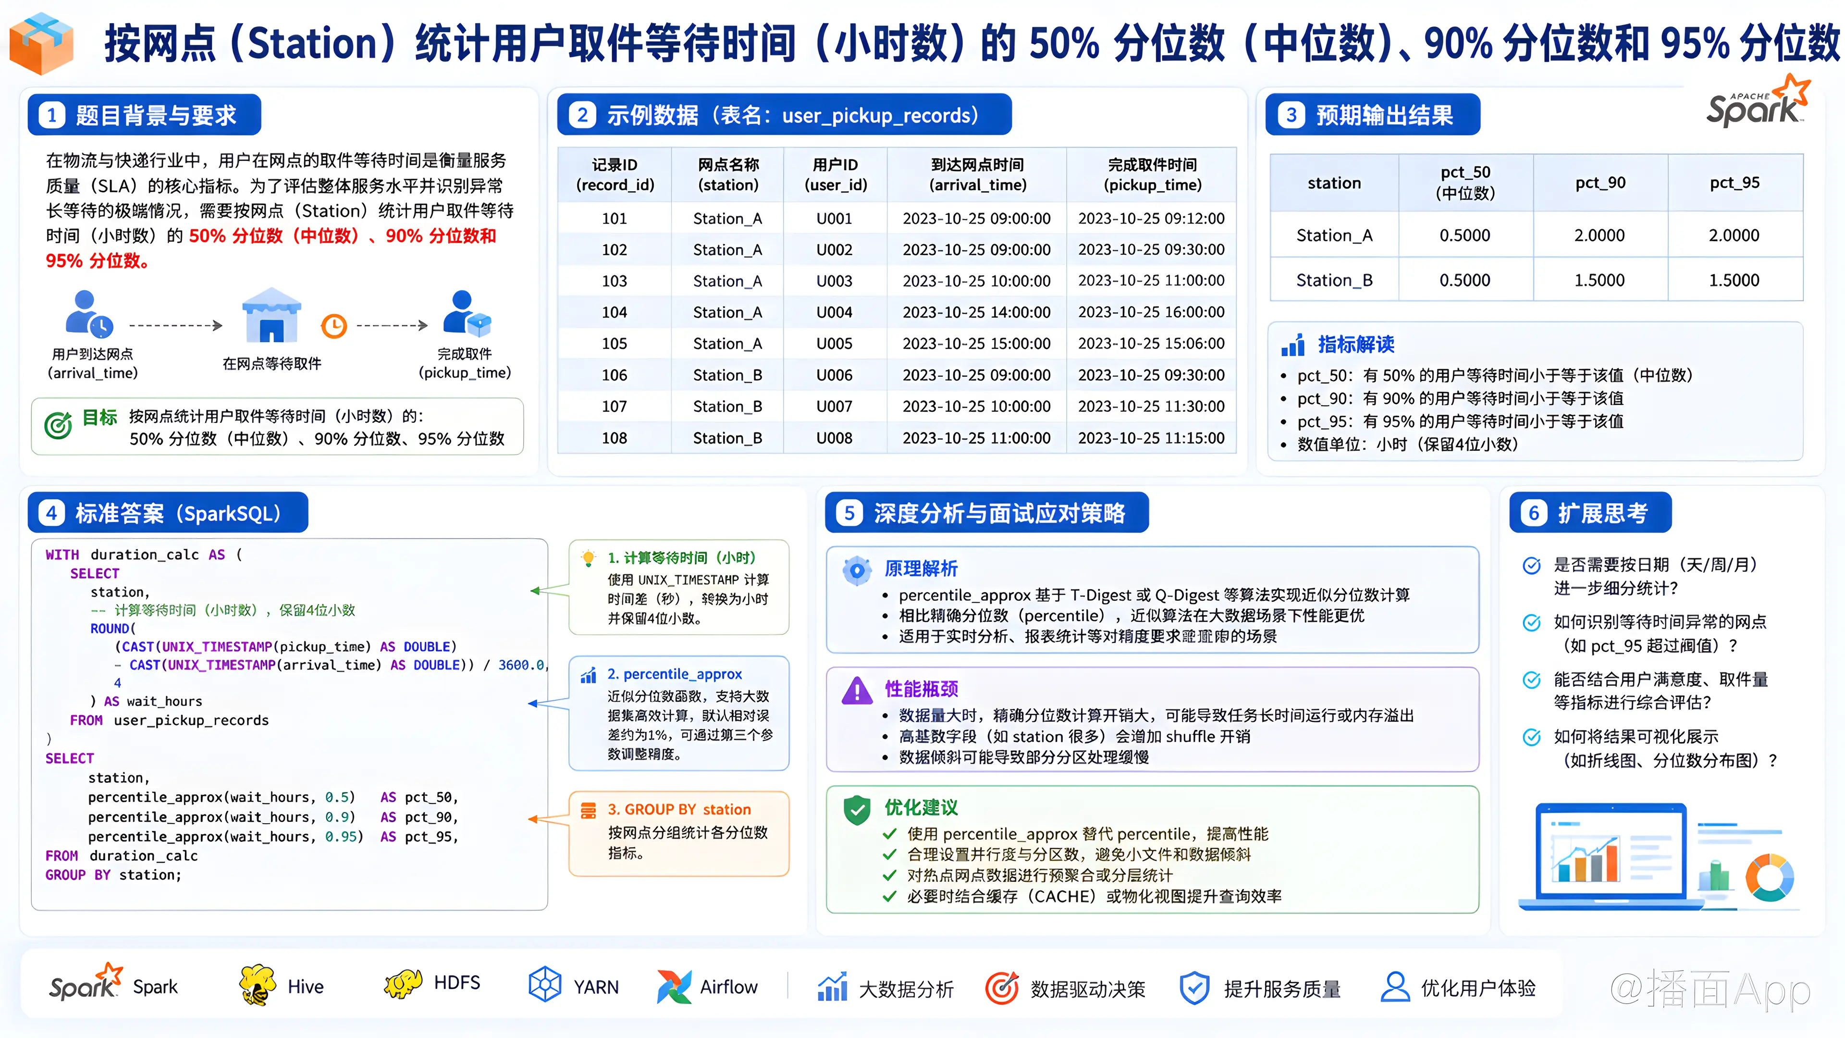Click the orange clock waiting icon
1845x1038 pixels.
pos(334,326)
